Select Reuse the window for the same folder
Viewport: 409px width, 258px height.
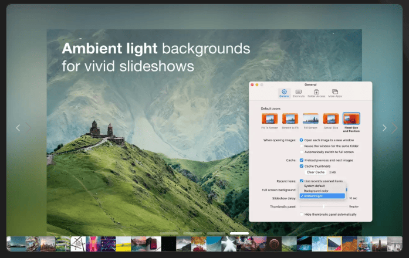pyautogui.click(x=301, y=146)
